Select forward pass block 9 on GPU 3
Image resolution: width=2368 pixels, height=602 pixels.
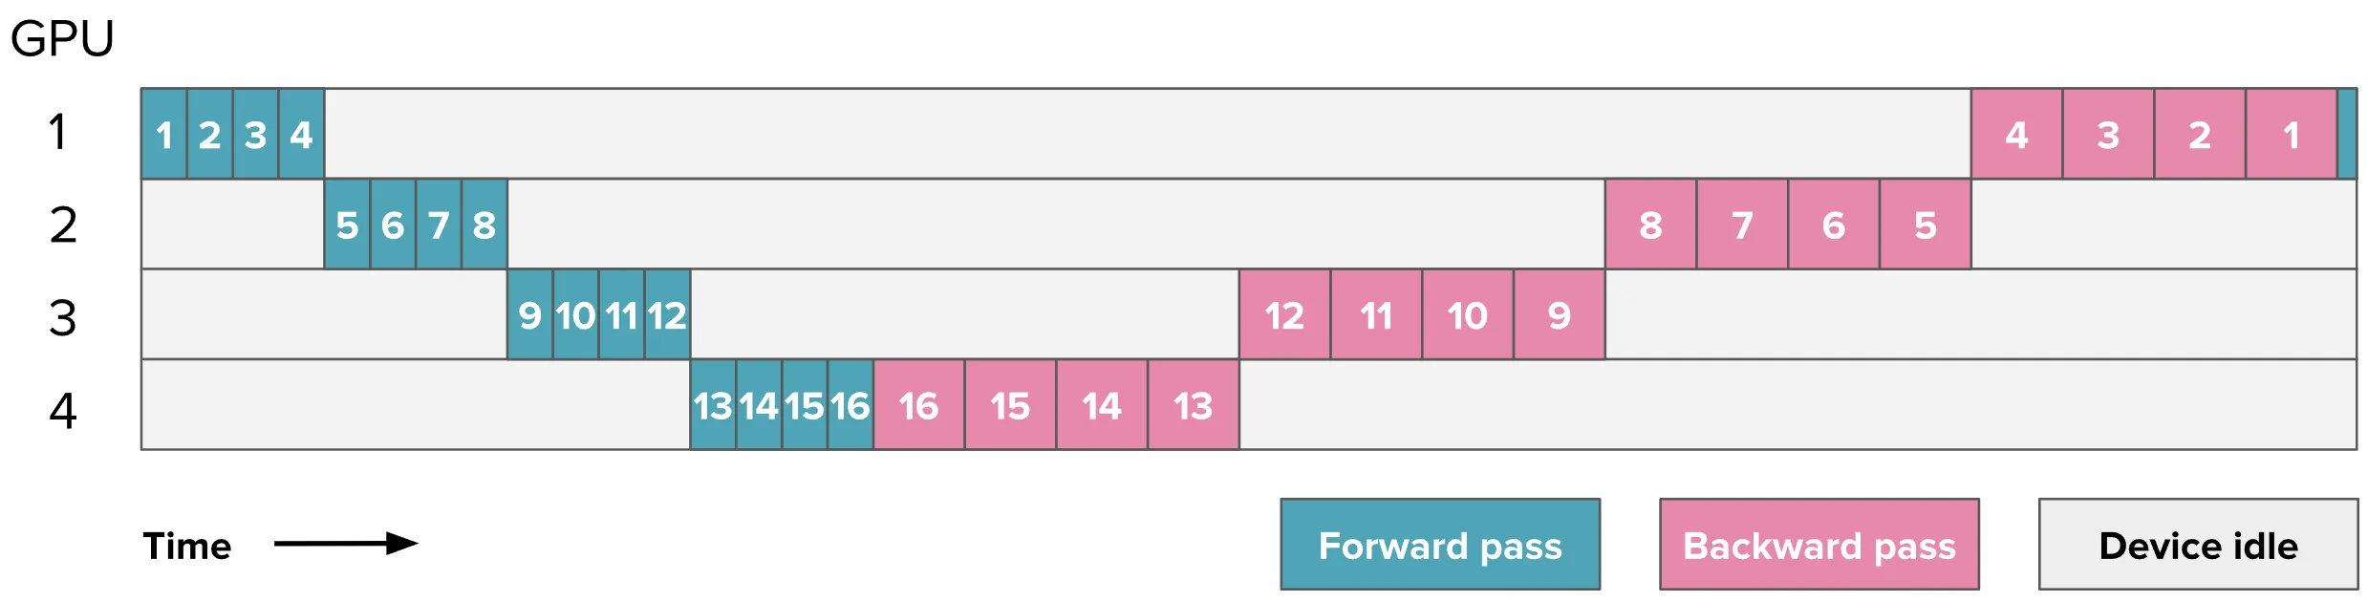(529, 314)
